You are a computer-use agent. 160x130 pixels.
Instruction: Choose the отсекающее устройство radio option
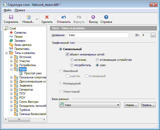pos(97,60)
